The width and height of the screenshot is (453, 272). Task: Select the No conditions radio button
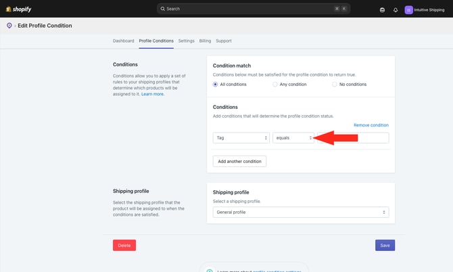[334, 85]
